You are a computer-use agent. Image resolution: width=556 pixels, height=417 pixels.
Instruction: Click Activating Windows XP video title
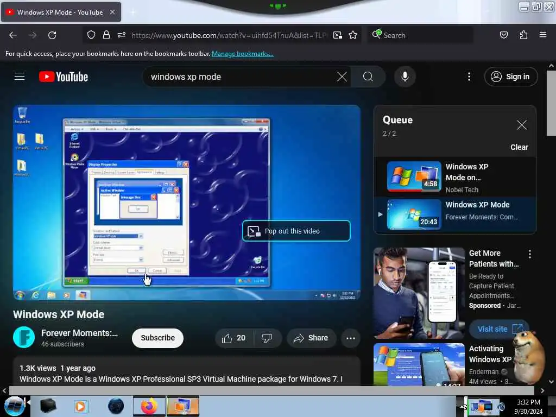pyautogui.click(x=490, y=354)
